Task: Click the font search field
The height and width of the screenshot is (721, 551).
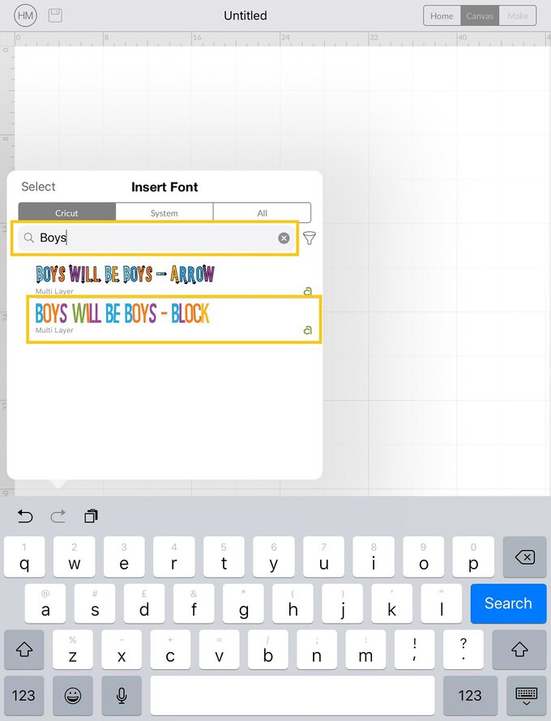Action: pos(154,238)
